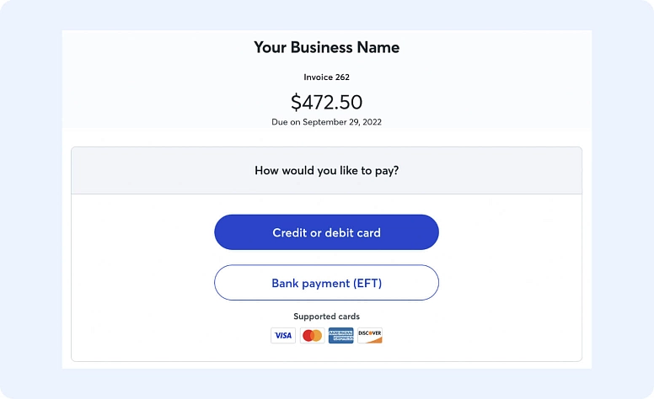The image size is (654, 399).
Task: Click the word Business in the heading
Action: (x=322, y=47)
